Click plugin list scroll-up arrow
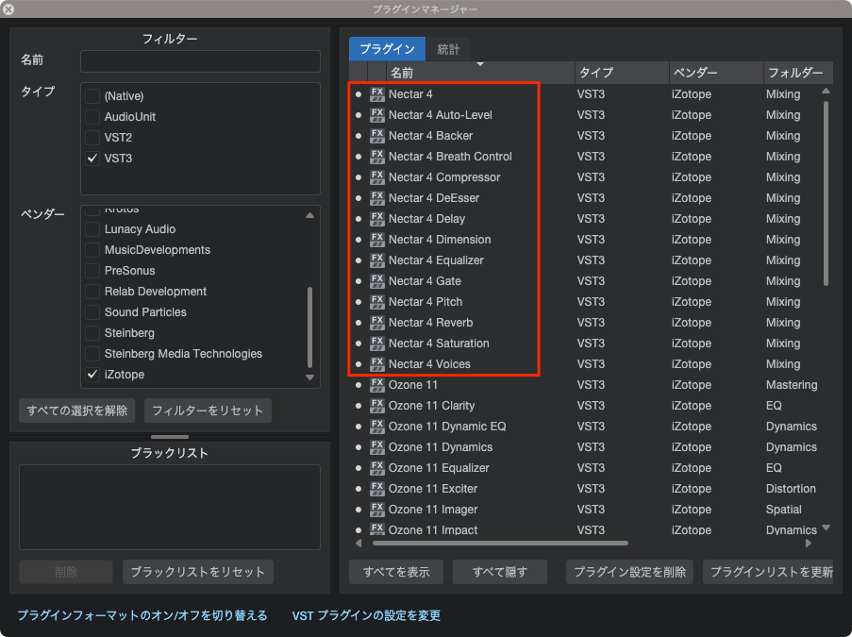 pyautogui.click(x=826, y=91)
